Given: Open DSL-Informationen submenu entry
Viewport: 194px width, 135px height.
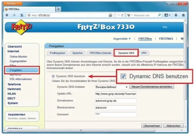Looking at the screenshot, I should tap(21, 79).
